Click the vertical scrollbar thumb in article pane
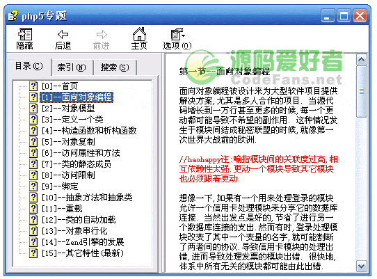The width and height of the screenshot is (377, 279). point(362,91)
